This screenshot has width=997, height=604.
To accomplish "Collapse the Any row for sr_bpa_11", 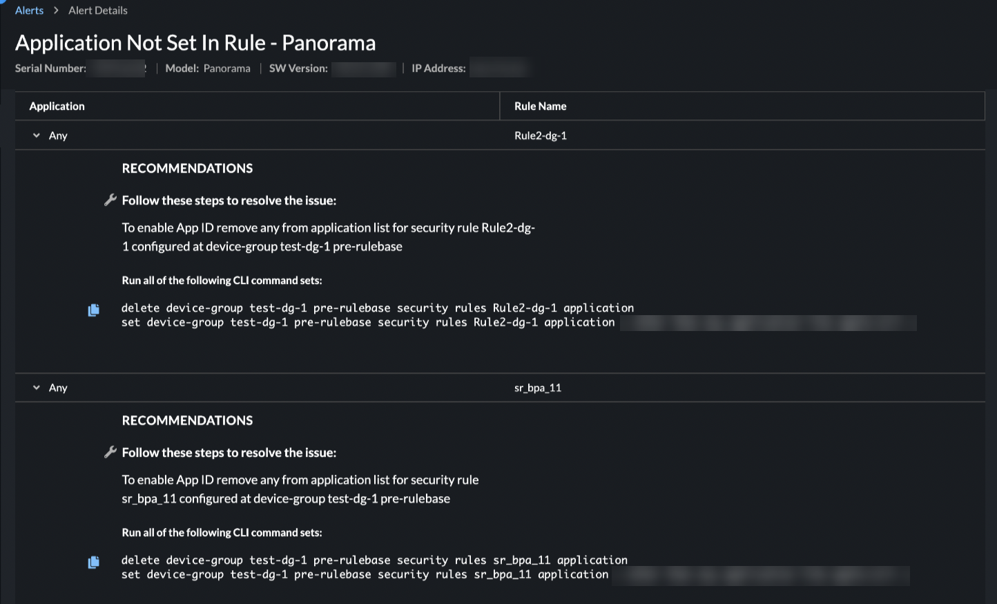I will (37, 388).
